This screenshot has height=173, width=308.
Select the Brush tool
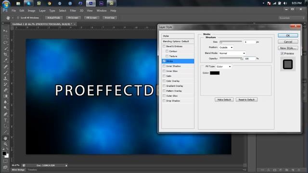[5, 73]
